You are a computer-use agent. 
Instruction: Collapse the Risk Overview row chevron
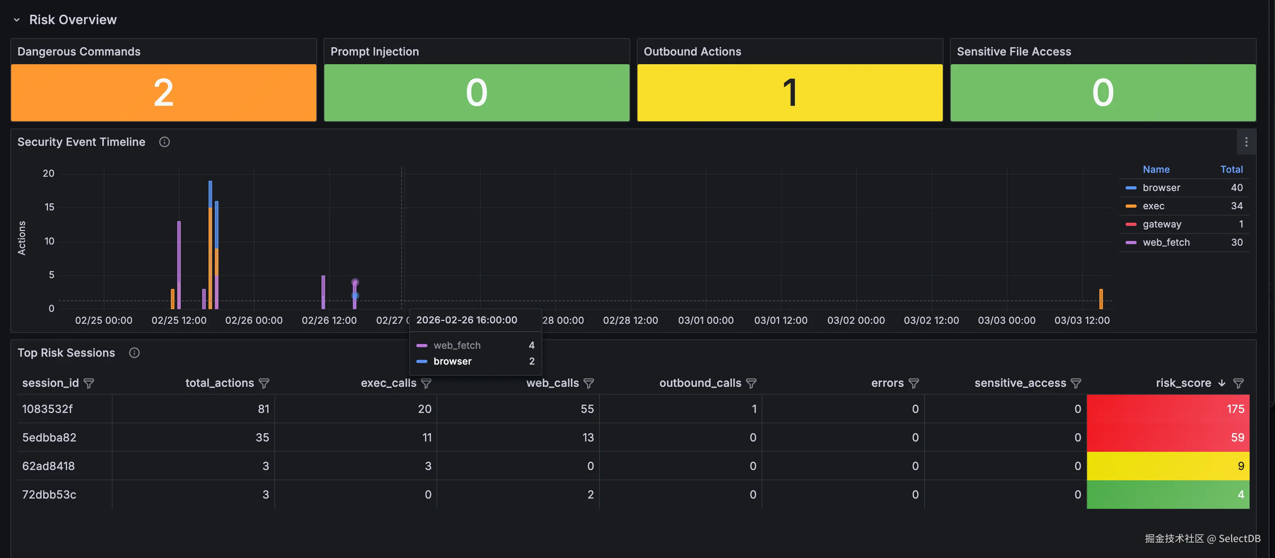(16, 20)
